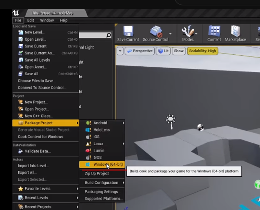Image resolution: width=260 pixels, height=210 pixels.
Task: Open Source Control toolbar icon
Action: point(156,31)
